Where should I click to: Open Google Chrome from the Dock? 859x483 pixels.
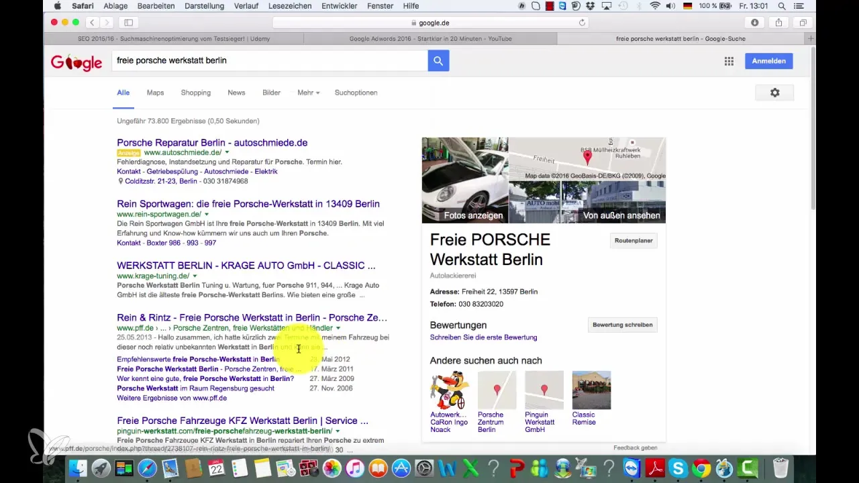pos(701,468)
